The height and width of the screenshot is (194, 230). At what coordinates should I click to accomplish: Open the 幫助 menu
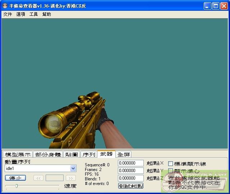pyautogui.click(x=46, y=14)
